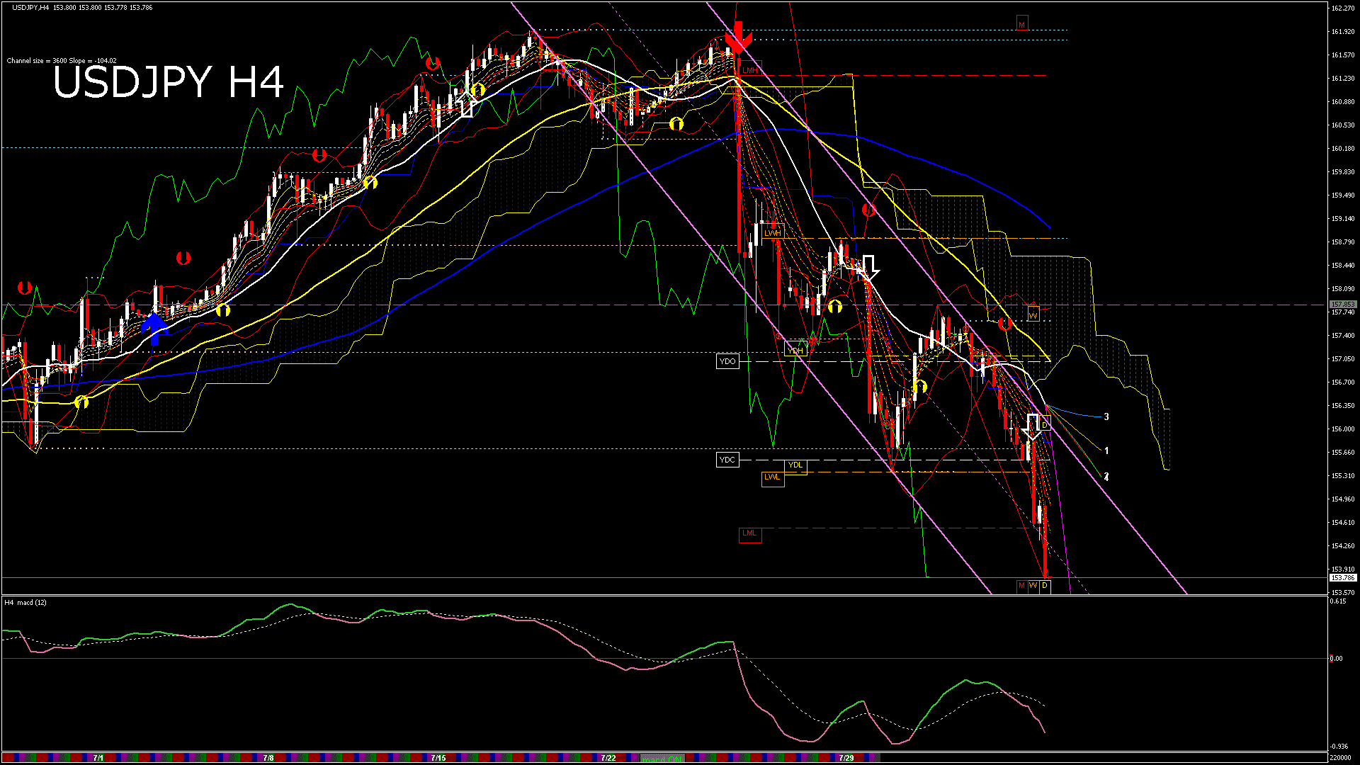Screen dimensions: 1360x765
Task: Click the 157.853 price level tag
Action: click(x=1342, y=305)
